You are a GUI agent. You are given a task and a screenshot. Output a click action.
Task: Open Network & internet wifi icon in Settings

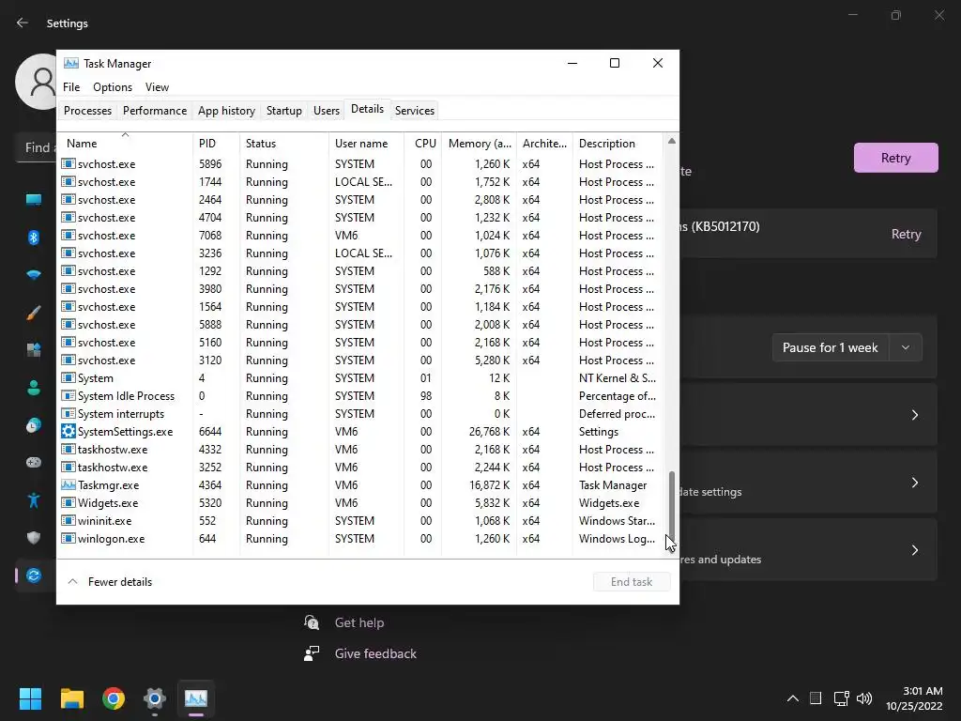pyautogui.click(x=34, y=275)
